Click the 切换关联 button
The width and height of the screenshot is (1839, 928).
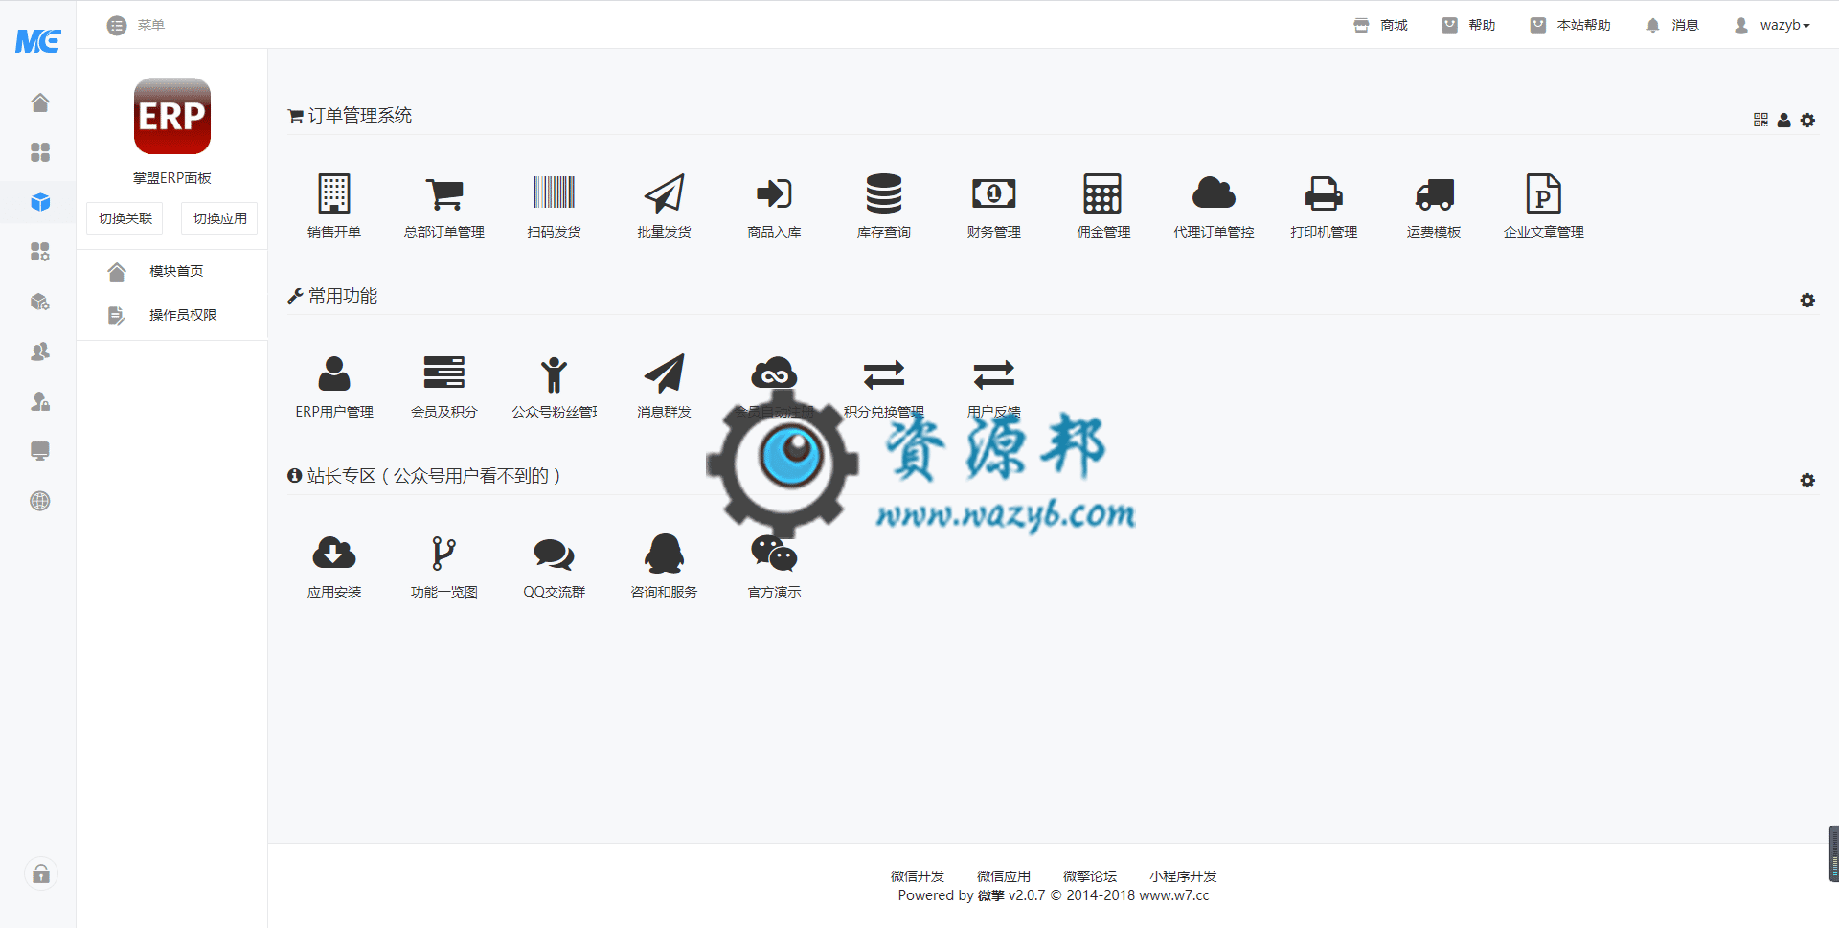click(125, 218)
